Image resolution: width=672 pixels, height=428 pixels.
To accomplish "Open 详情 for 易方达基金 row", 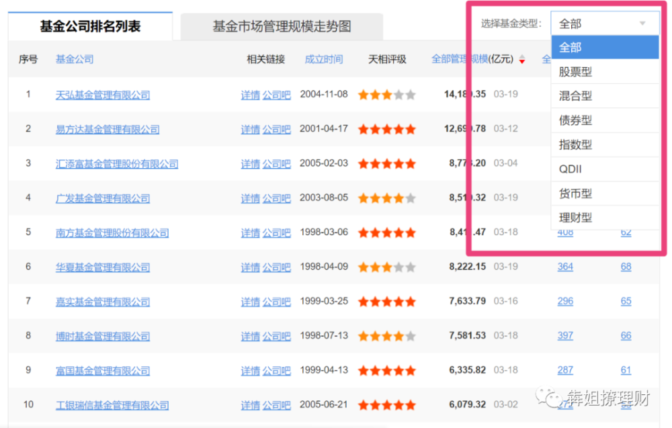I will [250, 129].
